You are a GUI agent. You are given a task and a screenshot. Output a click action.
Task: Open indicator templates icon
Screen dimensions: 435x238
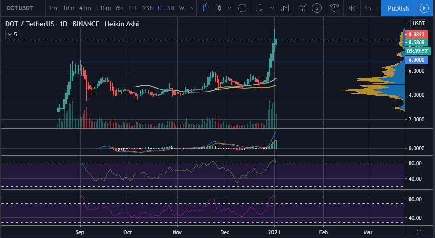(x=303, y=8)
